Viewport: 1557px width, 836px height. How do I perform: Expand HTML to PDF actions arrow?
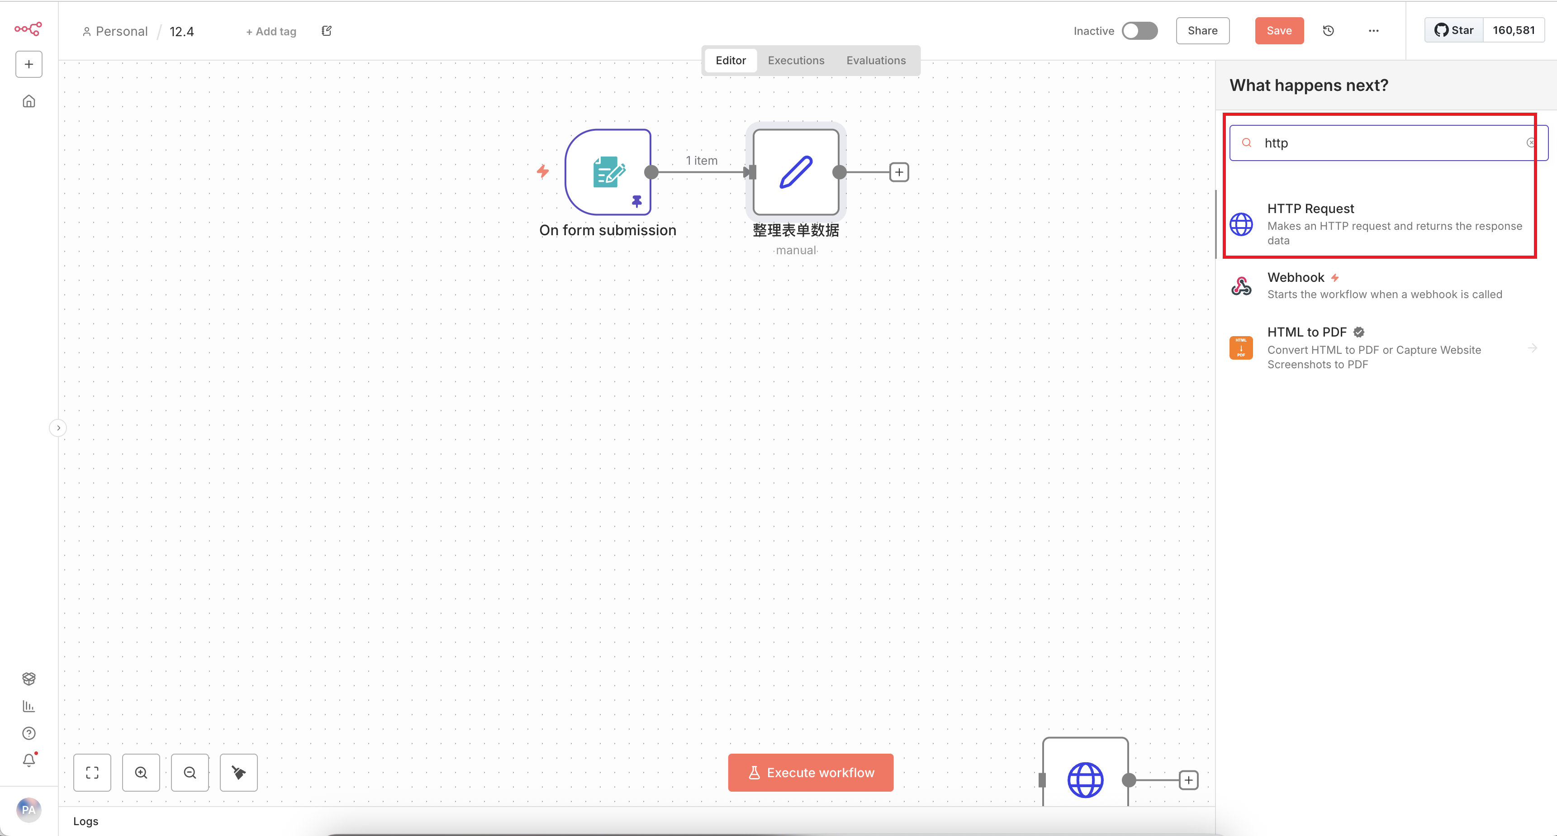pyautogui.click(x=1532, y=347)
